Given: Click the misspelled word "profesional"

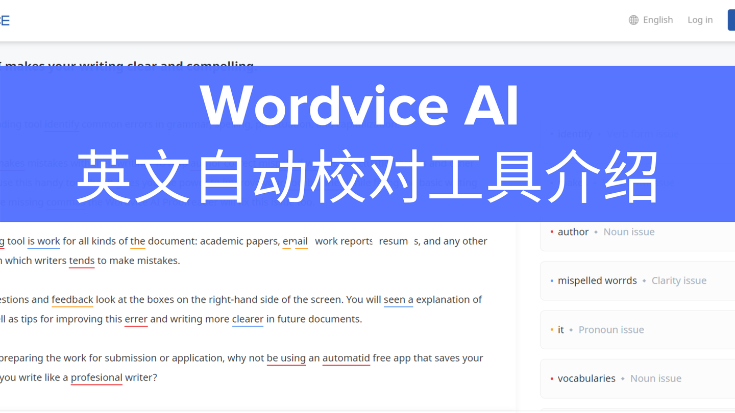Looking at the screenshot, I should [96, 378].
